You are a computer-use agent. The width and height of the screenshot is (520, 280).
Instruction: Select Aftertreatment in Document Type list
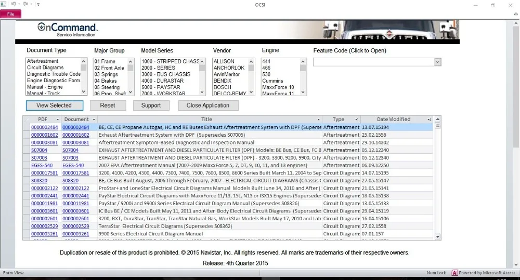point(43,61)
